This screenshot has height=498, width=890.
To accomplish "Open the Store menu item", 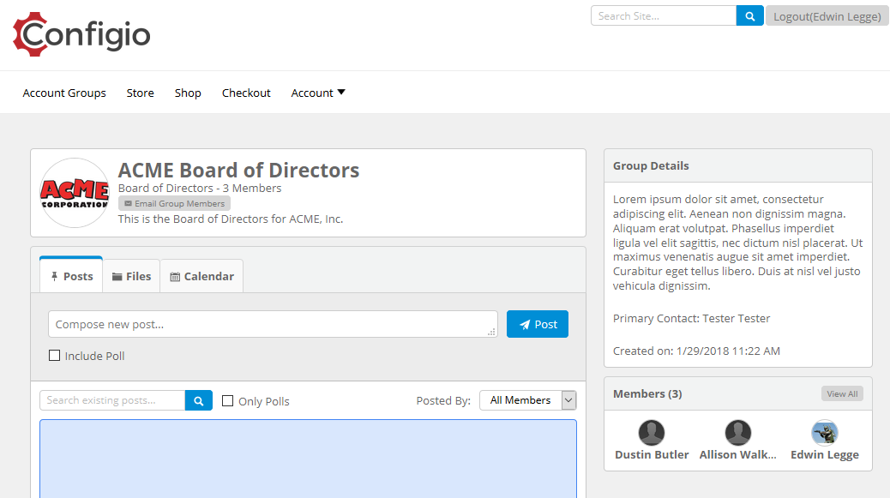I will coord(140,93).
